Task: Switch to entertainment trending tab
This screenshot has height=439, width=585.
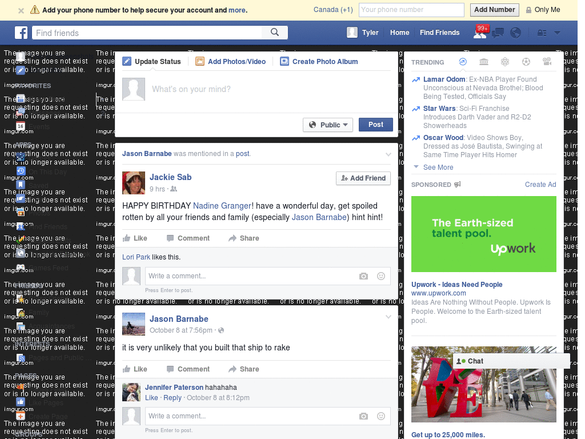Action: click(x=547, y=62)
